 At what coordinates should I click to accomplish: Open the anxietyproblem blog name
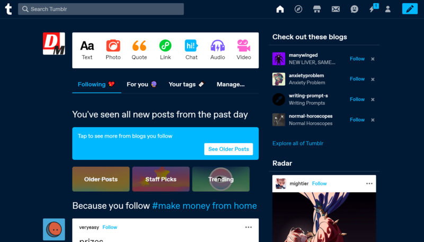tap(306, 76)
